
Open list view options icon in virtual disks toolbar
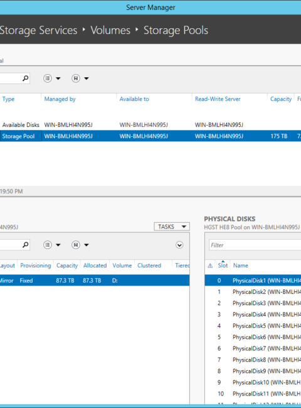tap(48, 245)
